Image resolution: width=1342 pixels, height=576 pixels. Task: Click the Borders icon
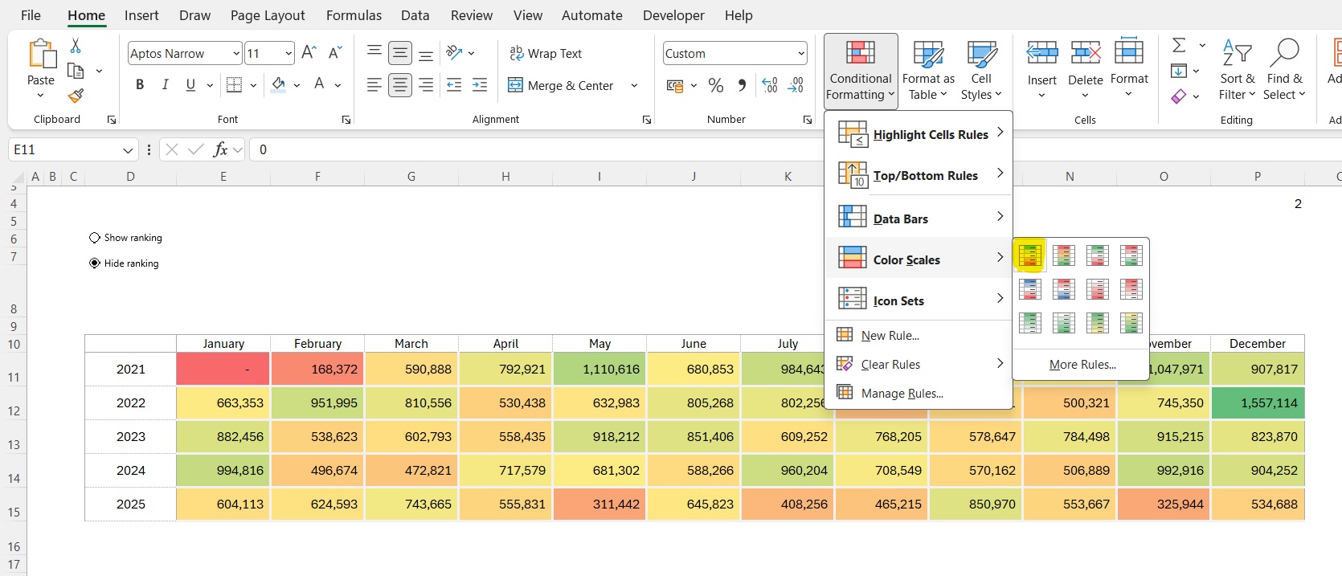[x=234, y=84]
